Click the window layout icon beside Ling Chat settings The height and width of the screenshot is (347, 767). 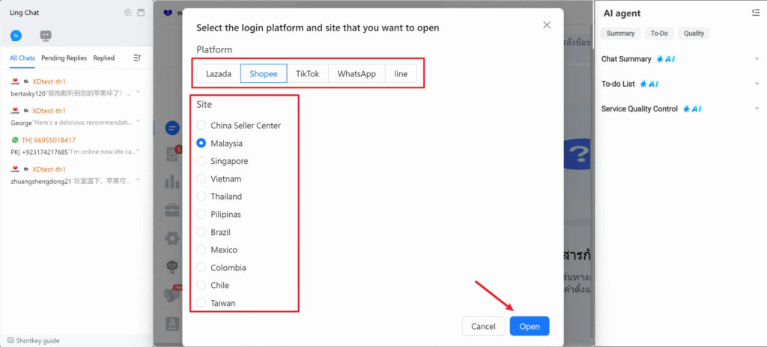[141, 13]
